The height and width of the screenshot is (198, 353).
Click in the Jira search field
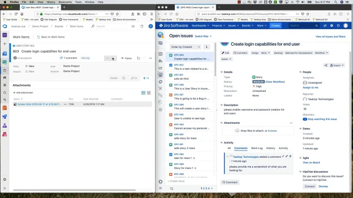click(x=303, y=26)
